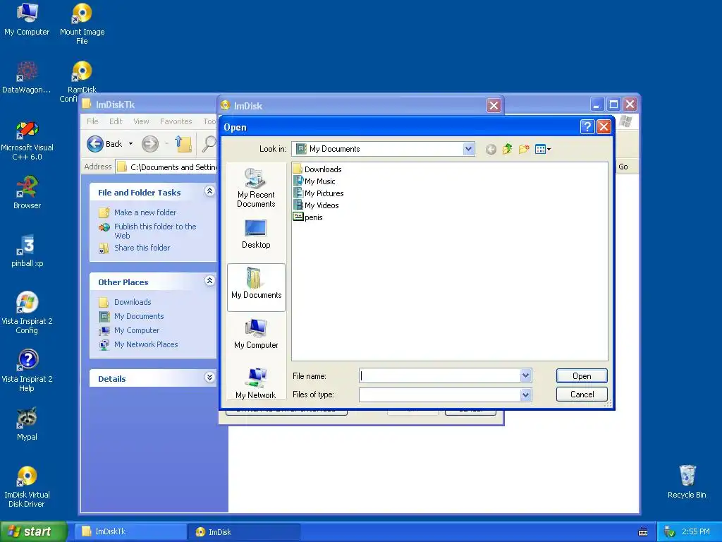
Task: Open Favorites menu in ImDiskTk window
Action: [x=176, y=121]
